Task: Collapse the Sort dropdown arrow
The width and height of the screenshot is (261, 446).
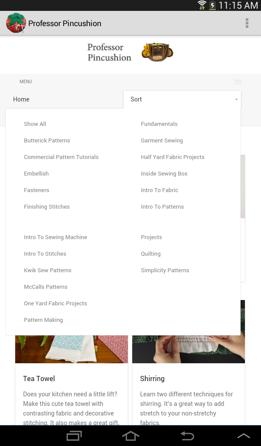Action: 236,100
